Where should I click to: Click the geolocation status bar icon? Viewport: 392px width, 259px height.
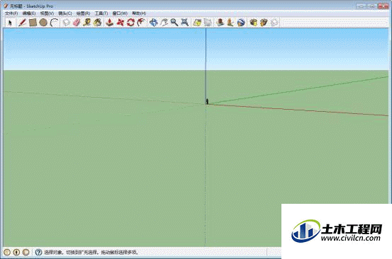click(x=7, y=252)
